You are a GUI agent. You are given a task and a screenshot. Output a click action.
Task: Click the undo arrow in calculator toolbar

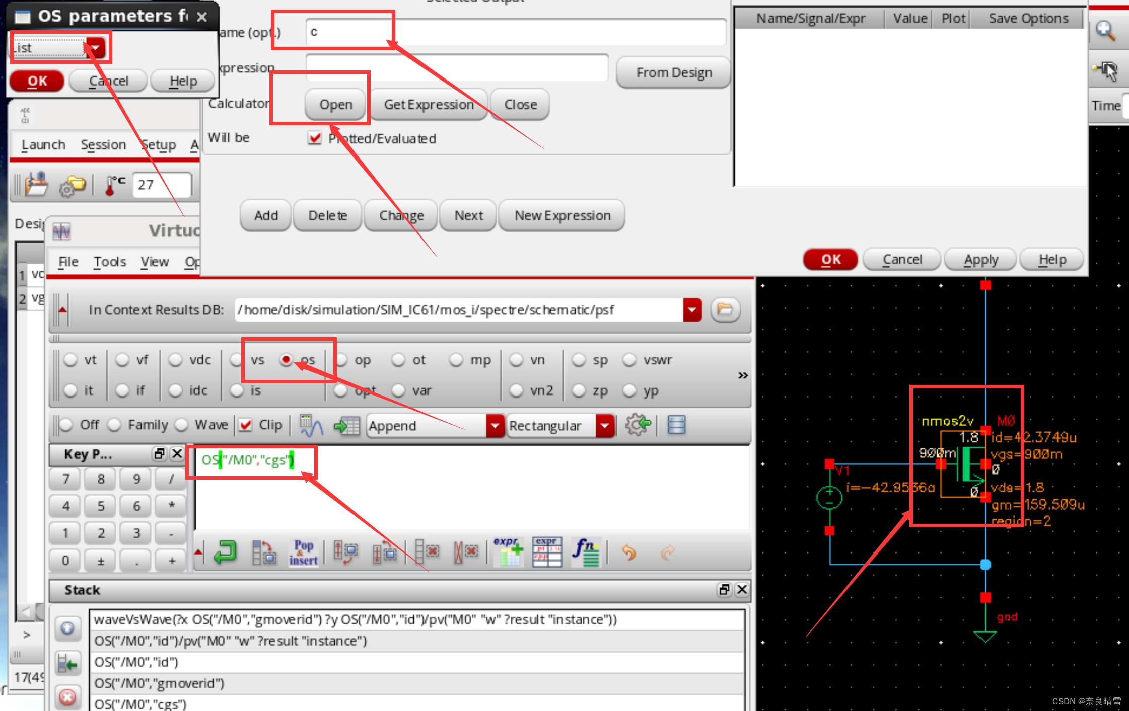click(629, 552)
